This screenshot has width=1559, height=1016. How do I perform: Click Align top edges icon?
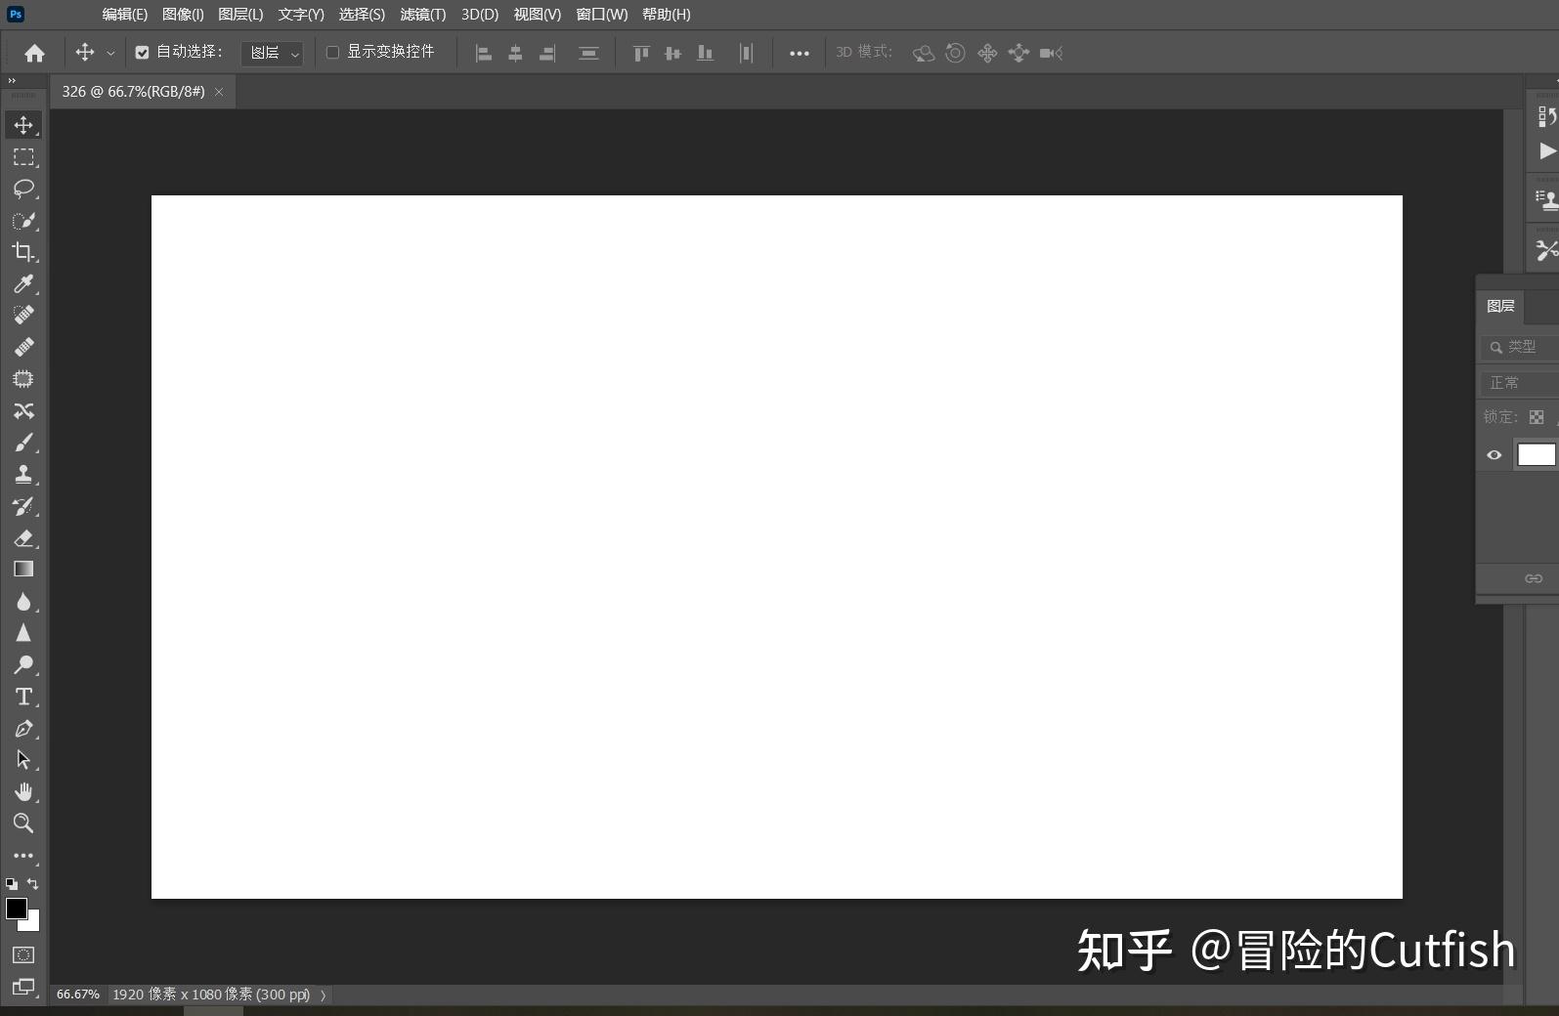click(x=641, y=54)
